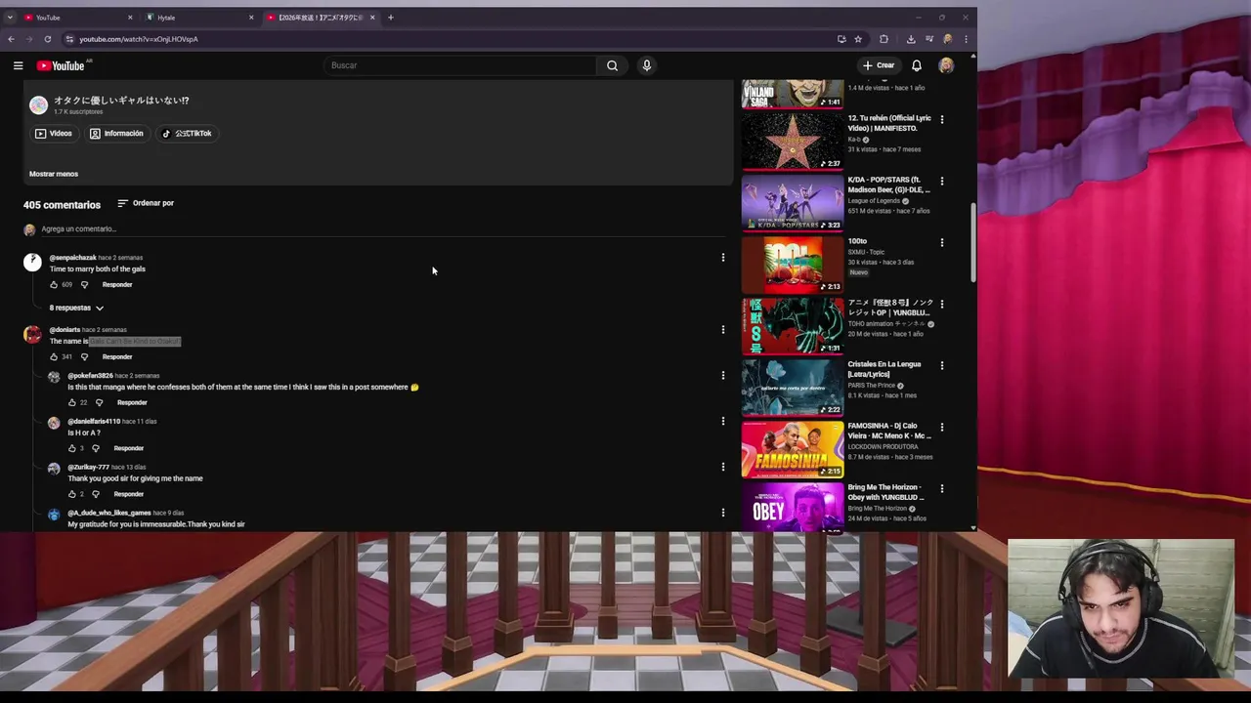Go back with the browser back arrow
Screen dimensions: 1251x703
coord(11,39)
